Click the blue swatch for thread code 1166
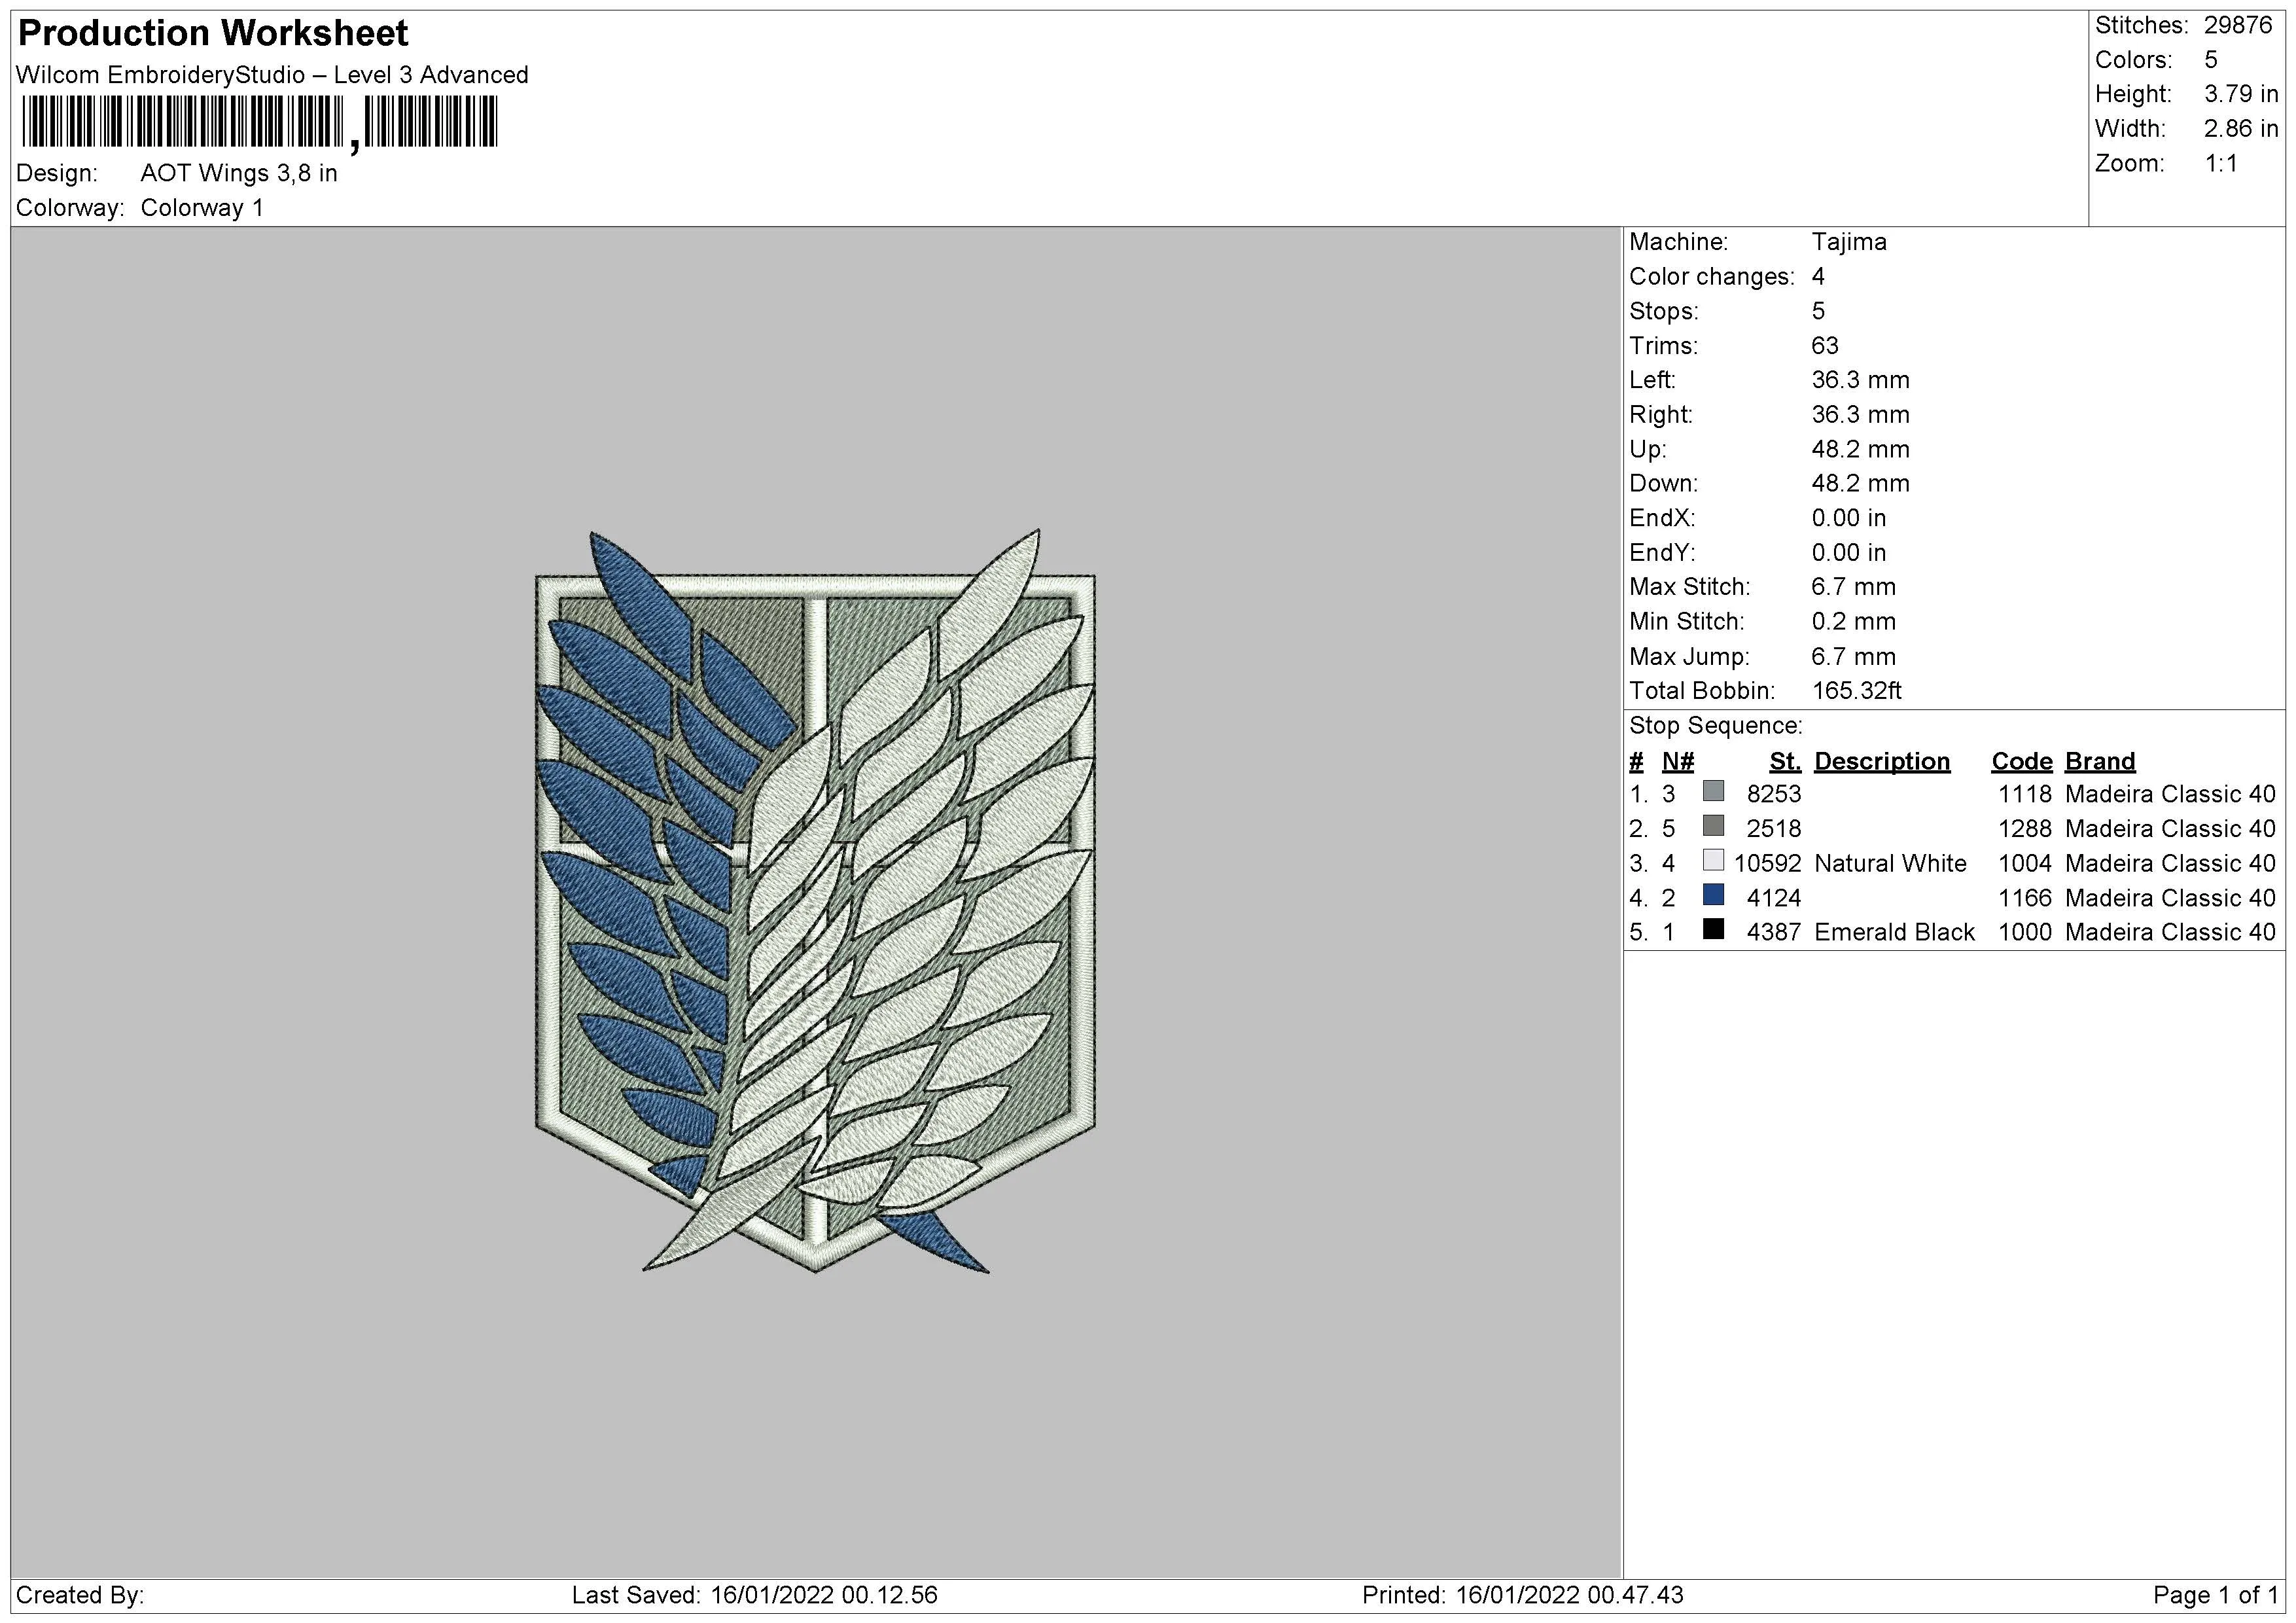This screenshot has height=1623, width=2296. [1713, 895]
